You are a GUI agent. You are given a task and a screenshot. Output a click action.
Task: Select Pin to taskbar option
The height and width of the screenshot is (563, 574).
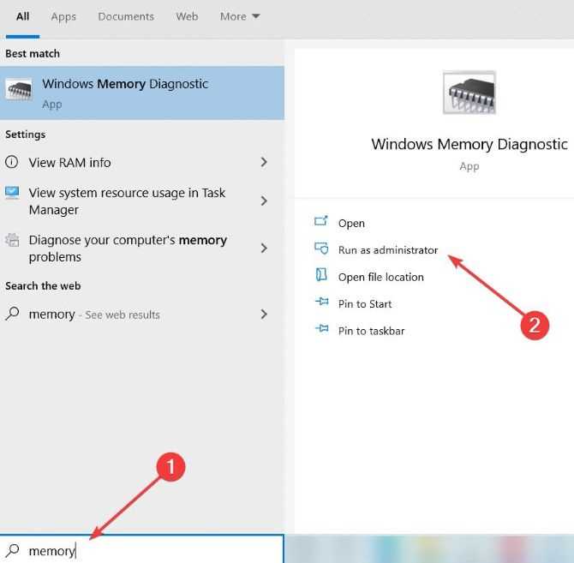click(371, 331)
